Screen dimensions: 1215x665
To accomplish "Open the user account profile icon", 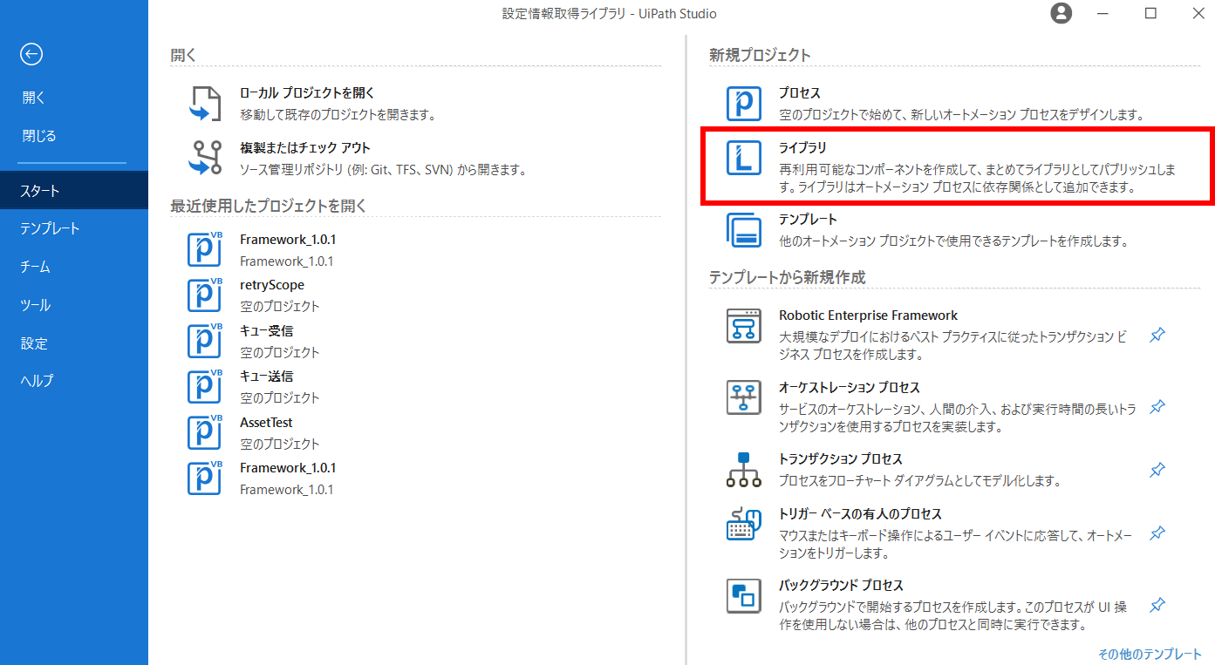I will (x=1061, y=13).
